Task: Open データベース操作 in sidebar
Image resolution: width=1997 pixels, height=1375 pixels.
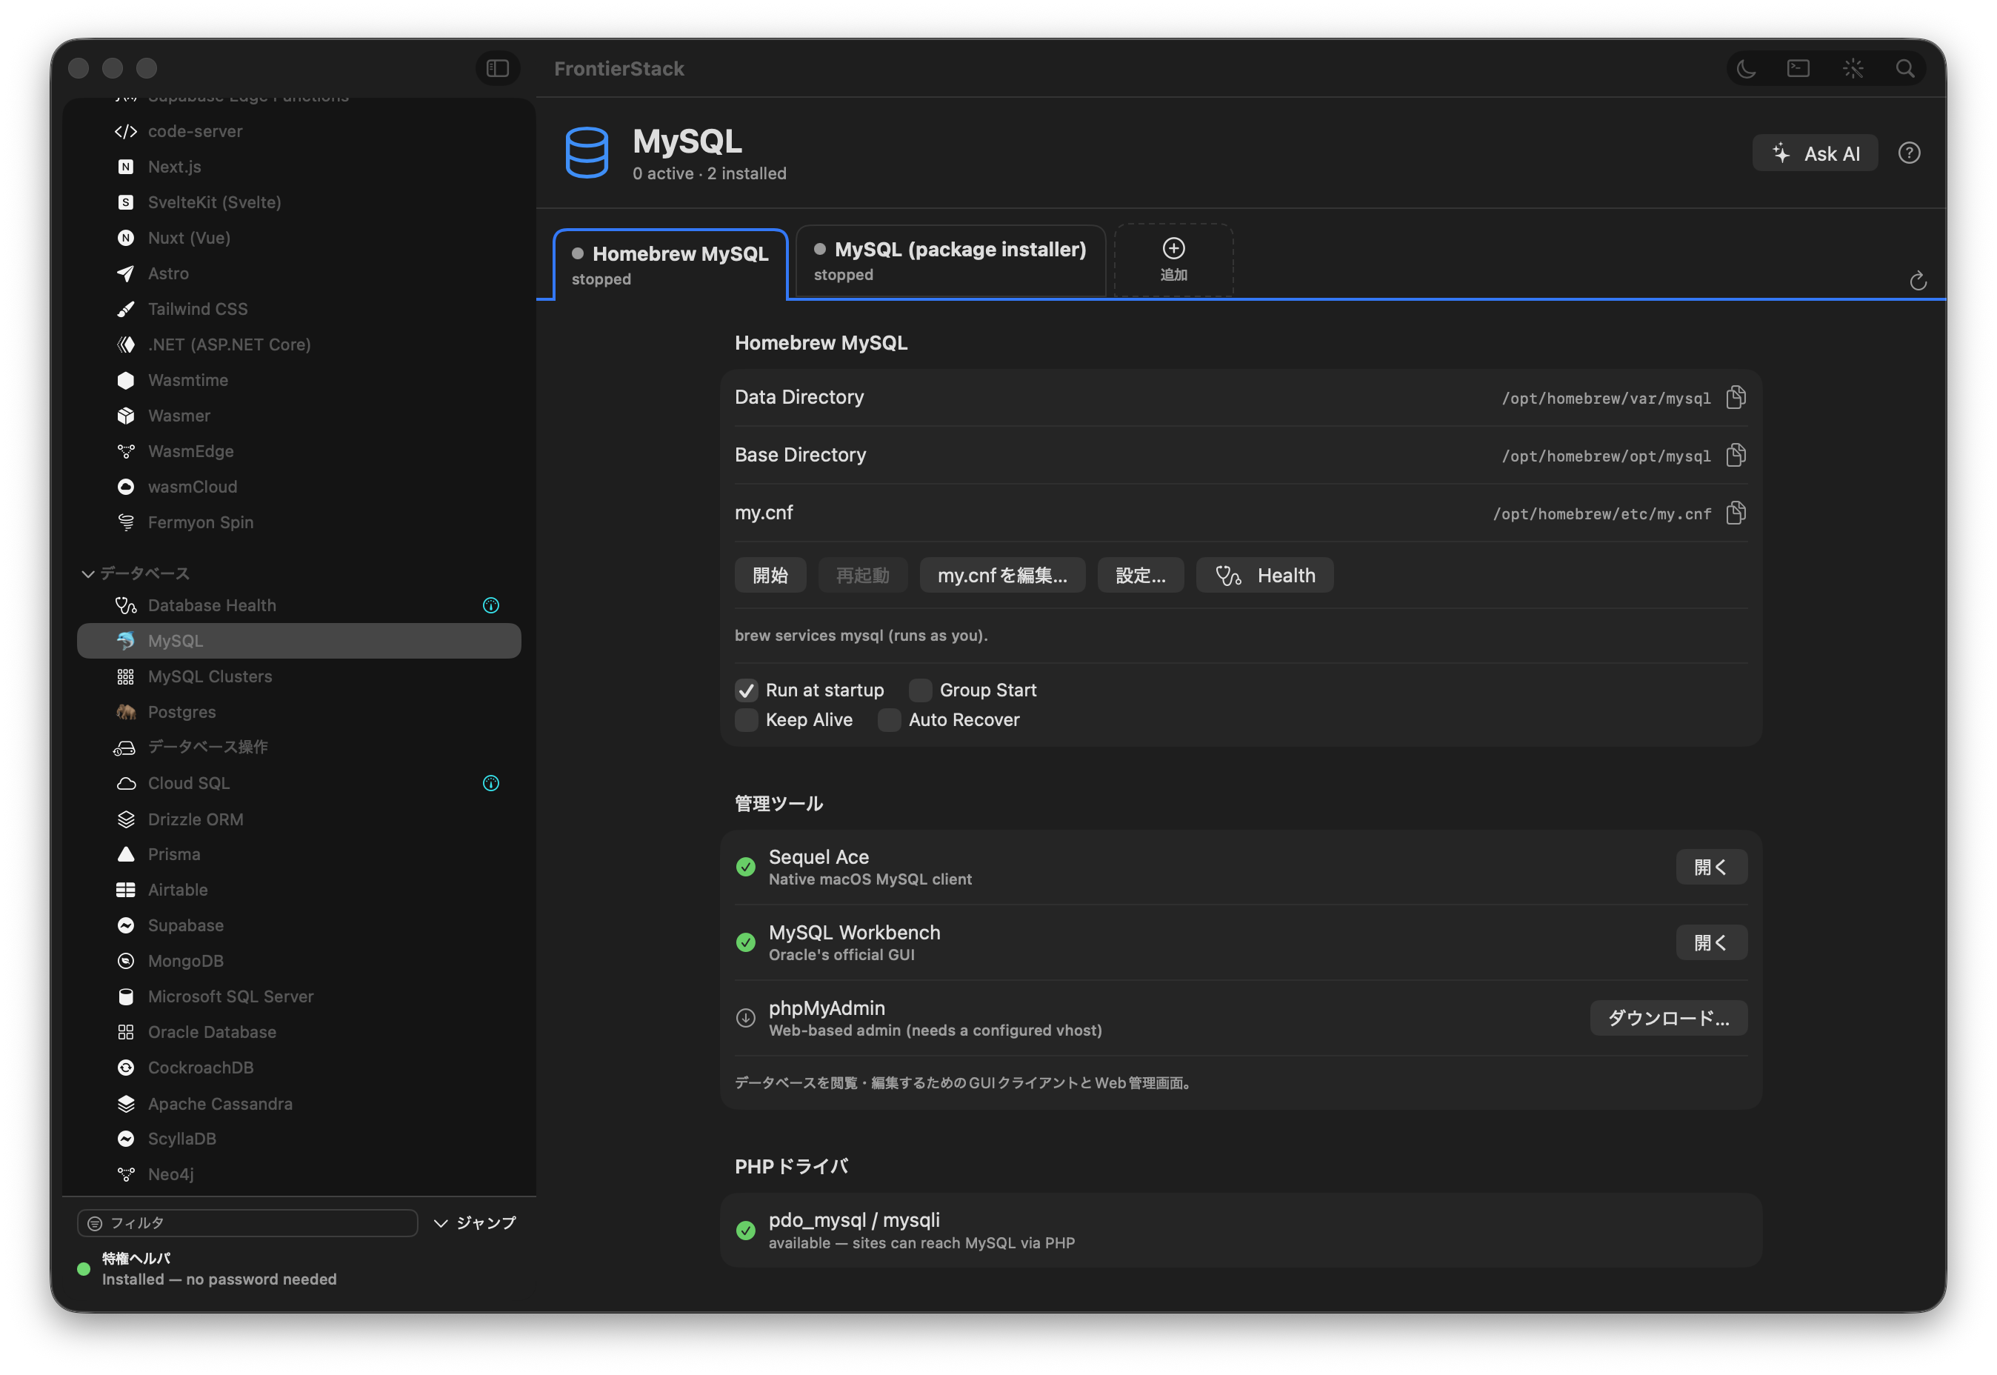Action: 299,747
